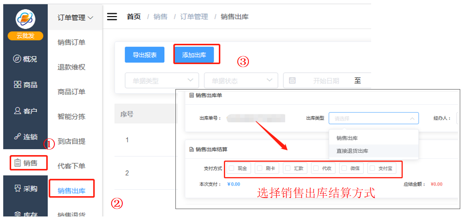Open the 客户 person icon
463x222 pixels.
click(18, 111)
